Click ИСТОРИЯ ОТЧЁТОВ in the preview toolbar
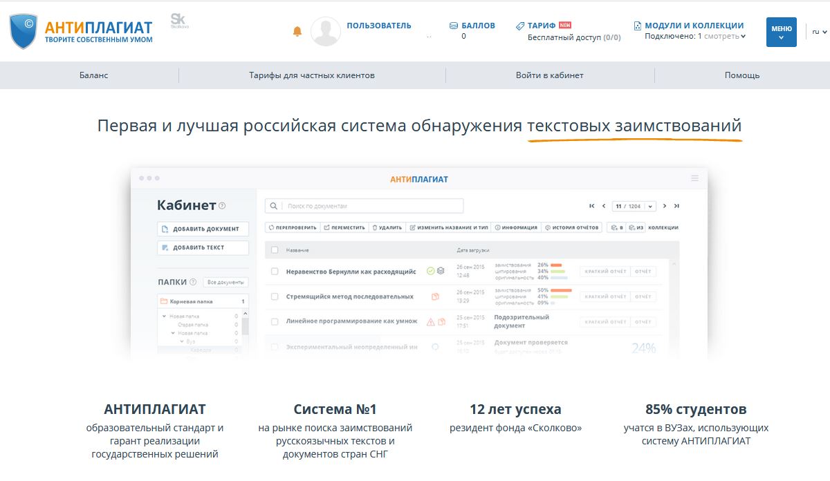Screen dimensions: 830x481 (573, 227)
